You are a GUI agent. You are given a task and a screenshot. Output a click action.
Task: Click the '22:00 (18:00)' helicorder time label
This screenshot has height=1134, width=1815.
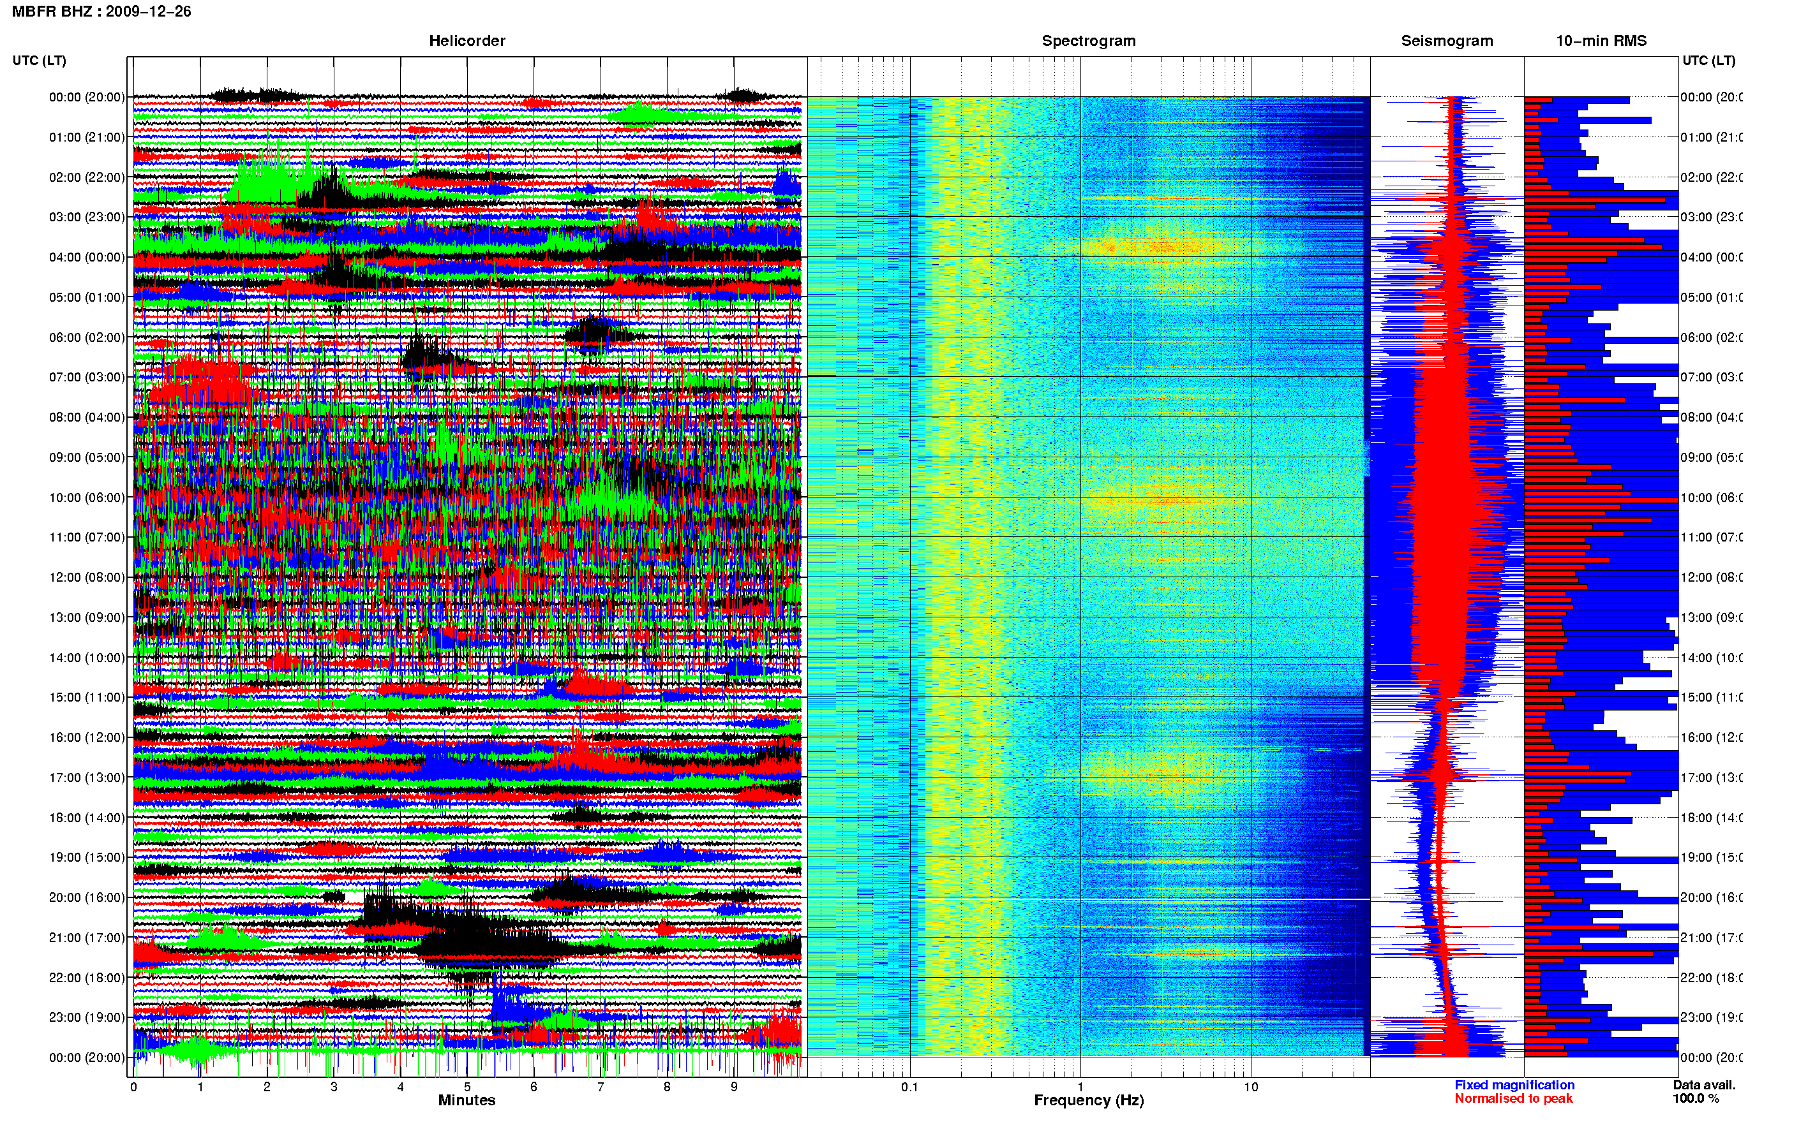click(86, 977)
